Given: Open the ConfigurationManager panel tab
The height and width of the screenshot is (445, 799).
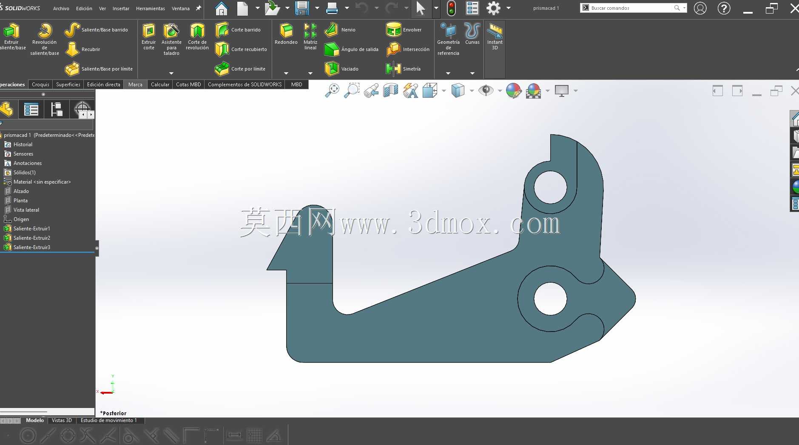Looking at the screenshot, I should tap(57, 110).
